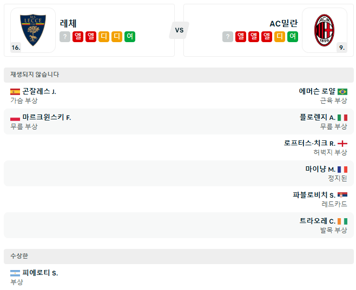
Task: Open suspended player 마이냥 M.
Action: [x=320, y=169]
